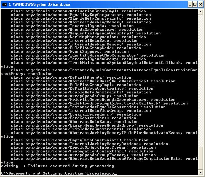Viewport: 205px width, 177px height.
Task: Click the title text C:\WINDOWS\system32\cmd.exe
Action: (x=39, y=4)
